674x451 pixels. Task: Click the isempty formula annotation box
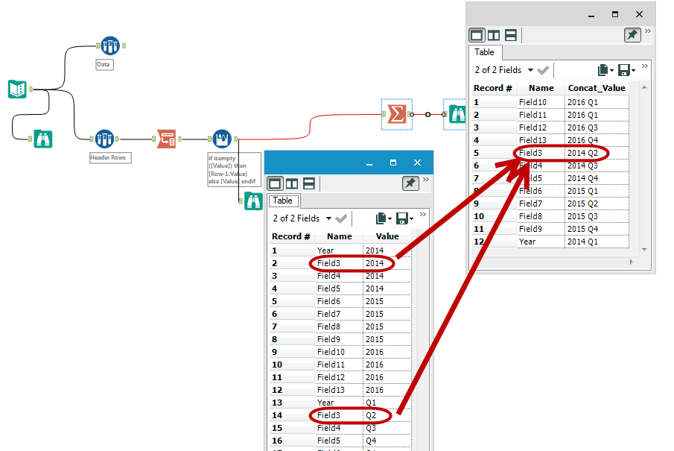[x=235, y=169]
